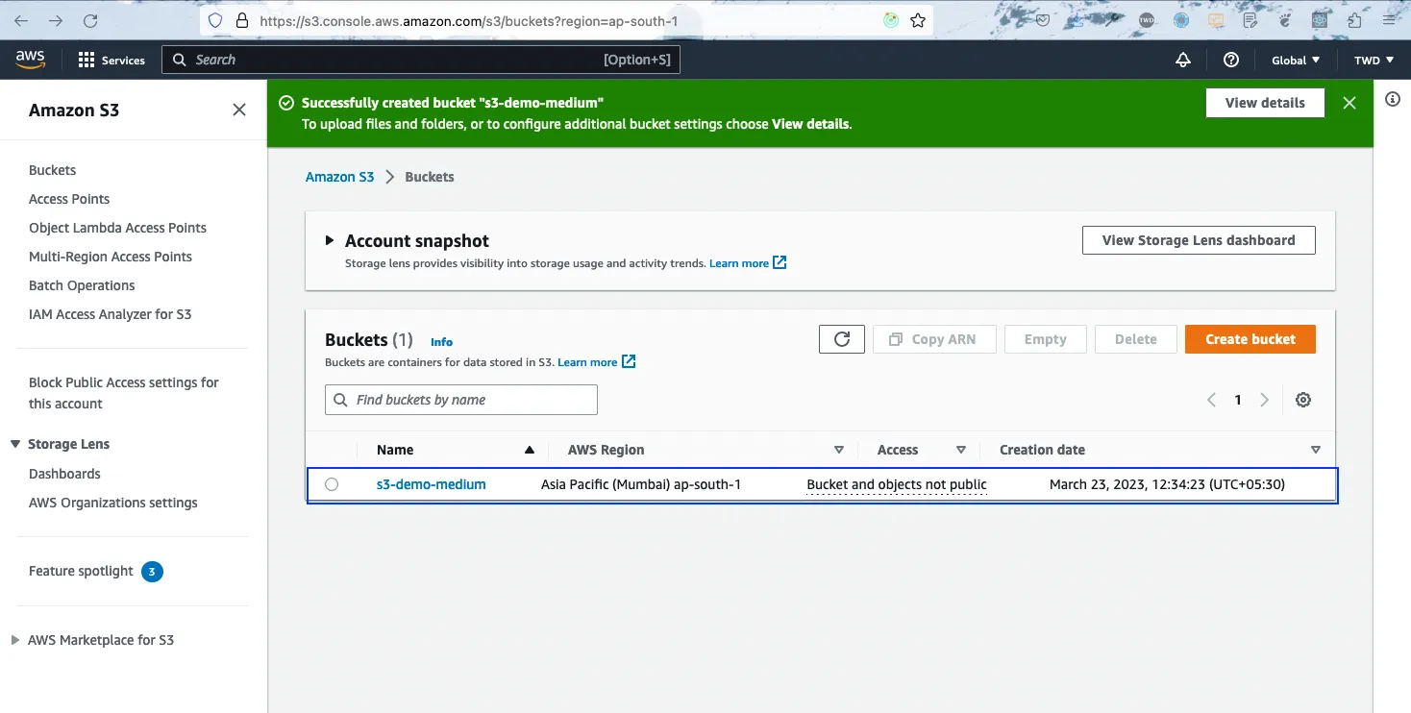Click View details in success banner
The height and width of the screenshot is (713, 1411).
click(1265, 103)
